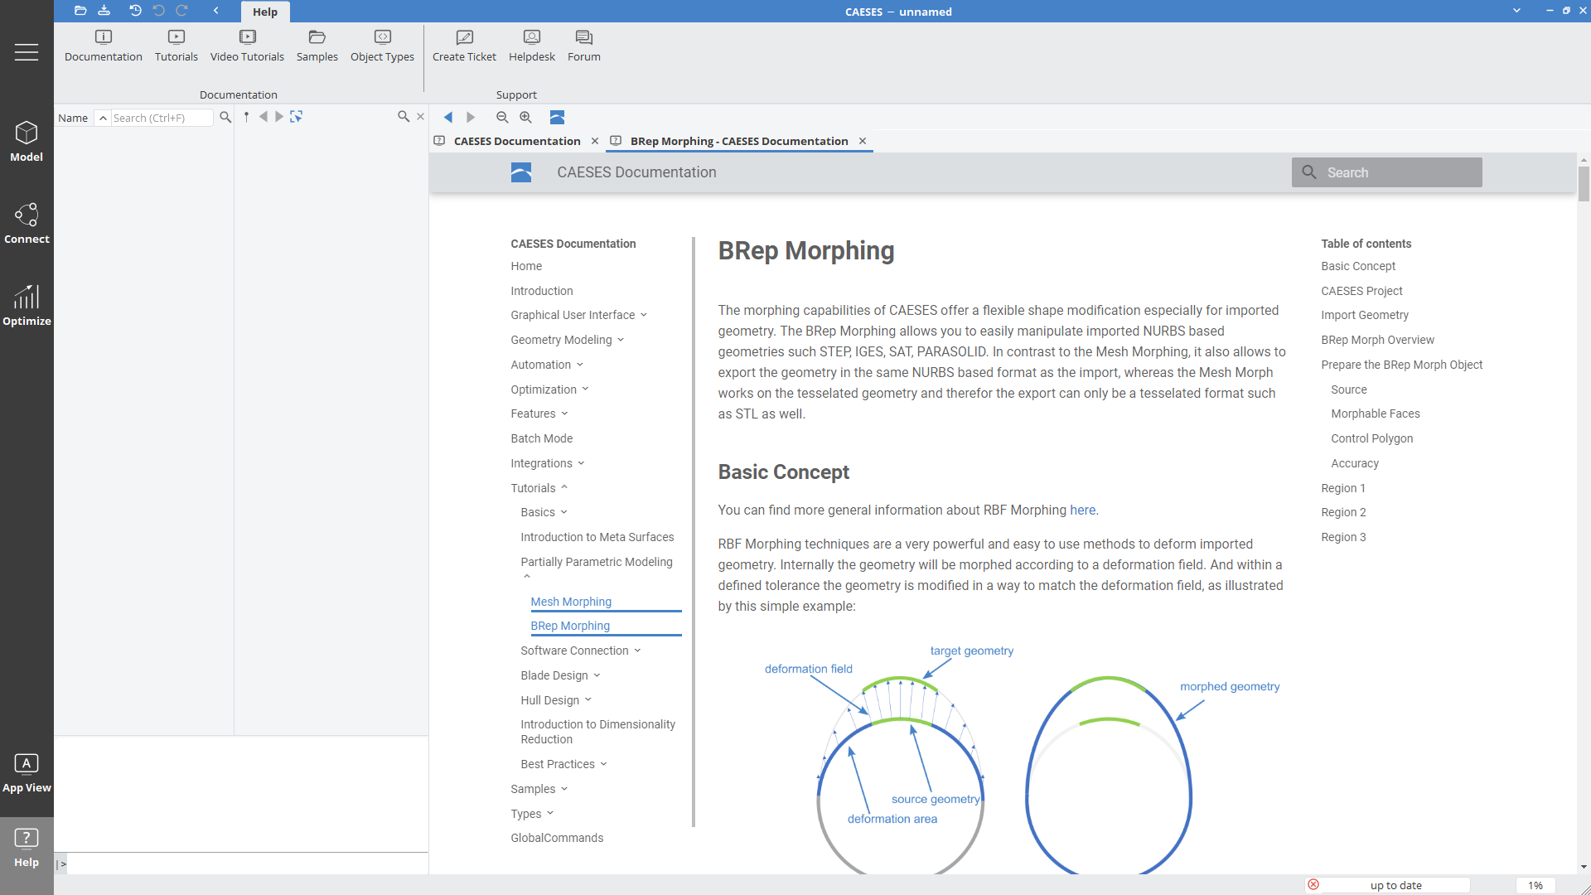
Task: Select the Help ribbon tab
Action: (265, 12)
